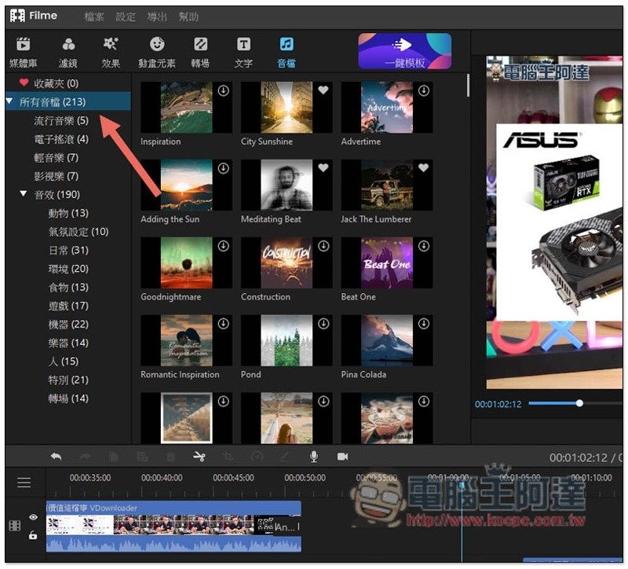The height and width of the screenshot is (569, 628).
Task: Toggle the track lock icon
Action: point(33,535)
